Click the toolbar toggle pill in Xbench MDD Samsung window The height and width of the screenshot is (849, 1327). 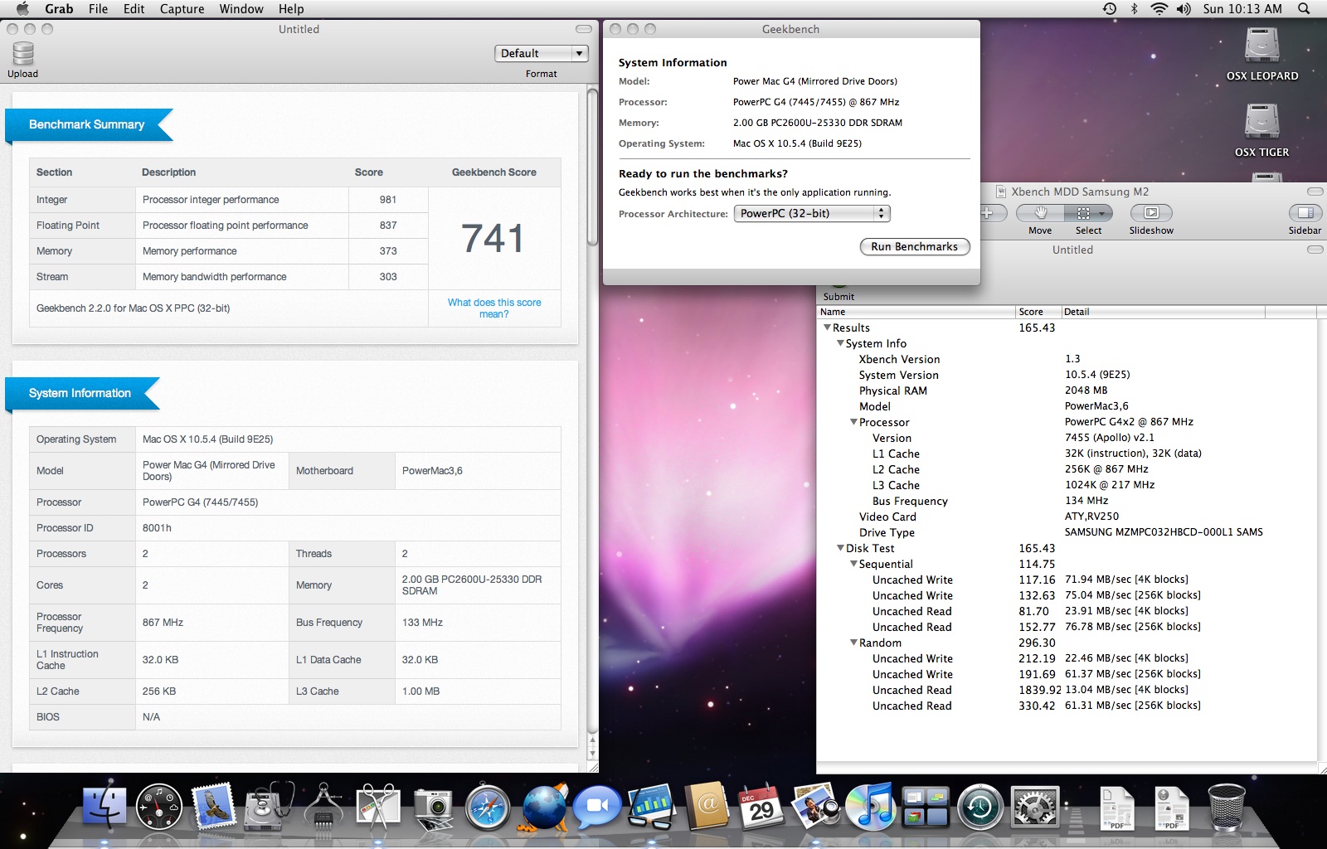click(1315, 192)
